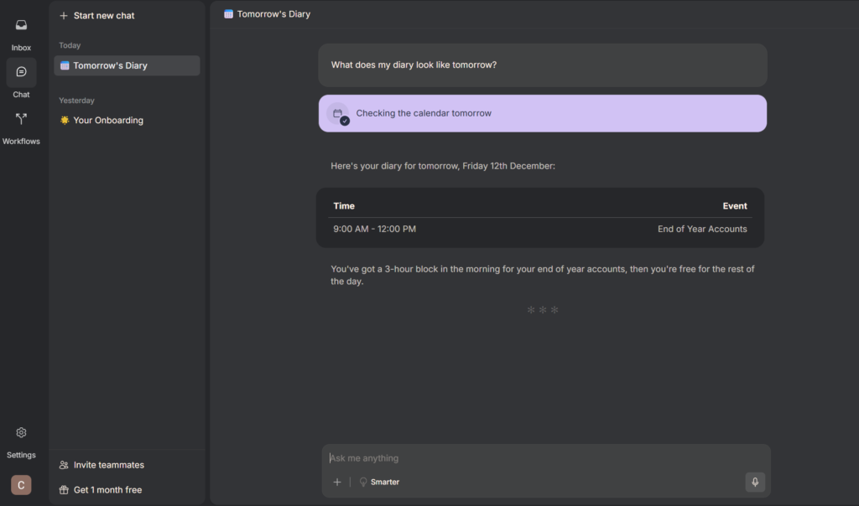Click the user message about tomorrow's diary
The height and width of the screenshot is (506, 859).
[x=542, y=65]
